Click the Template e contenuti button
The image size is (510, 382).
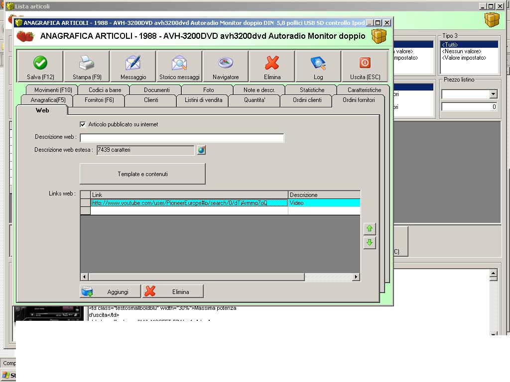142,174
